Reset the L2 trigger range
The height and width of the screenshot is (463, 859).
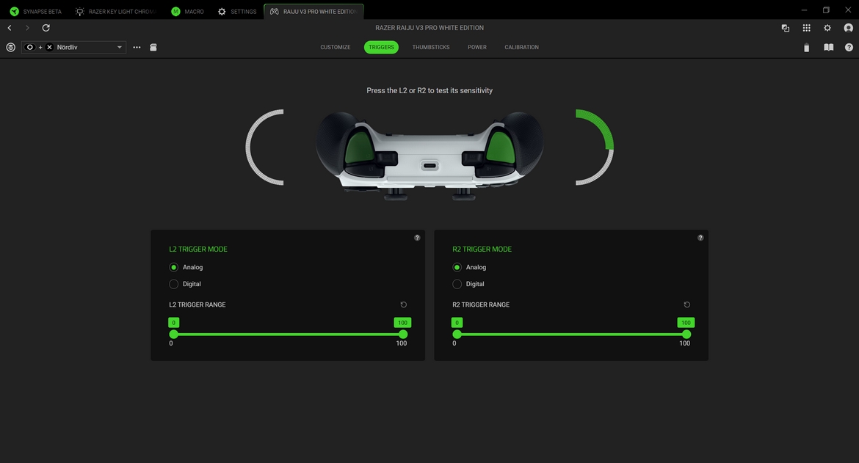click(x=403, y=305)
